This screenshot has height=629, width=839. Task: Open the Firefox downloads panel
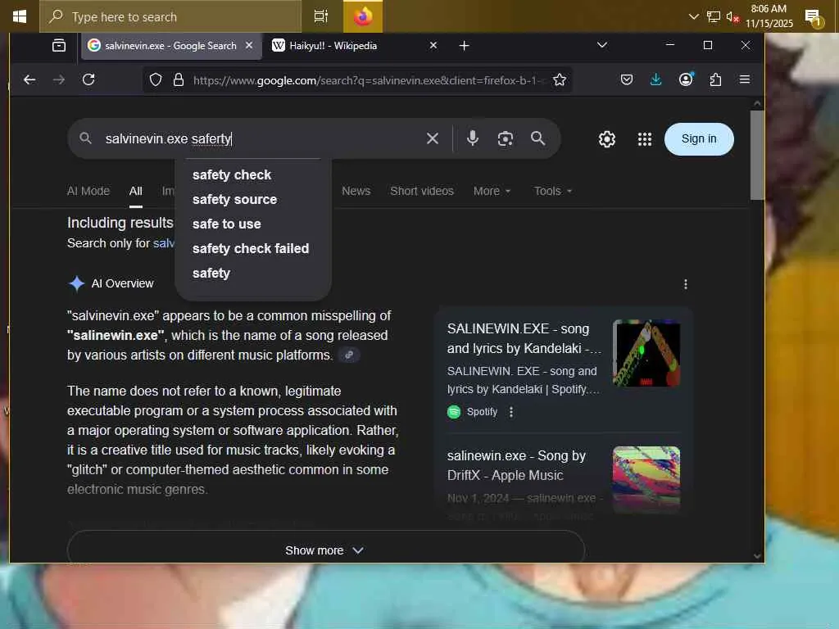click(x=655, y=79)
